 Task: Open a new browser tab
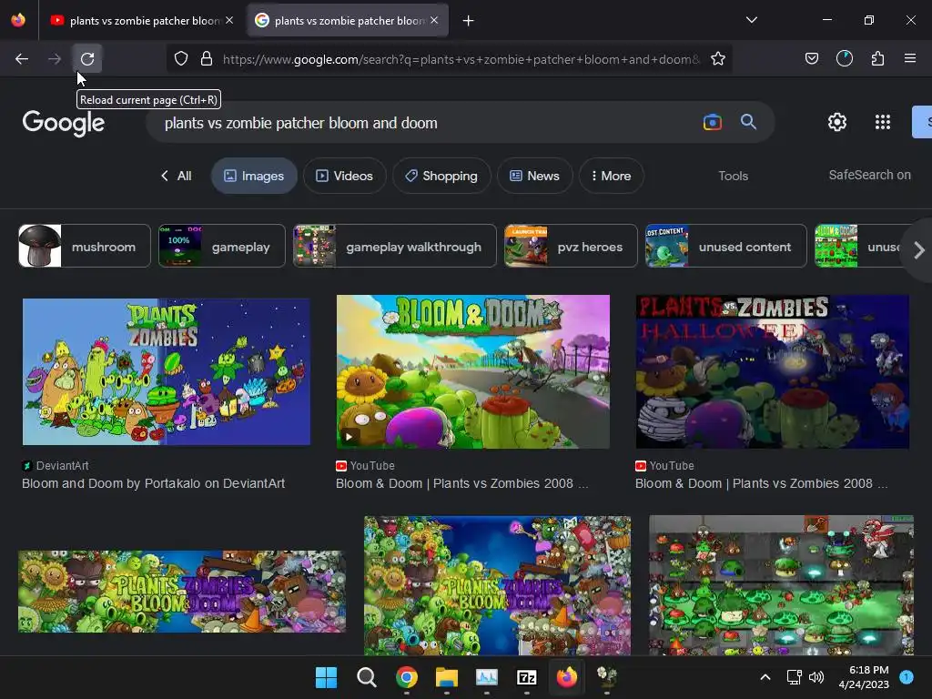[x=469, y=21]
